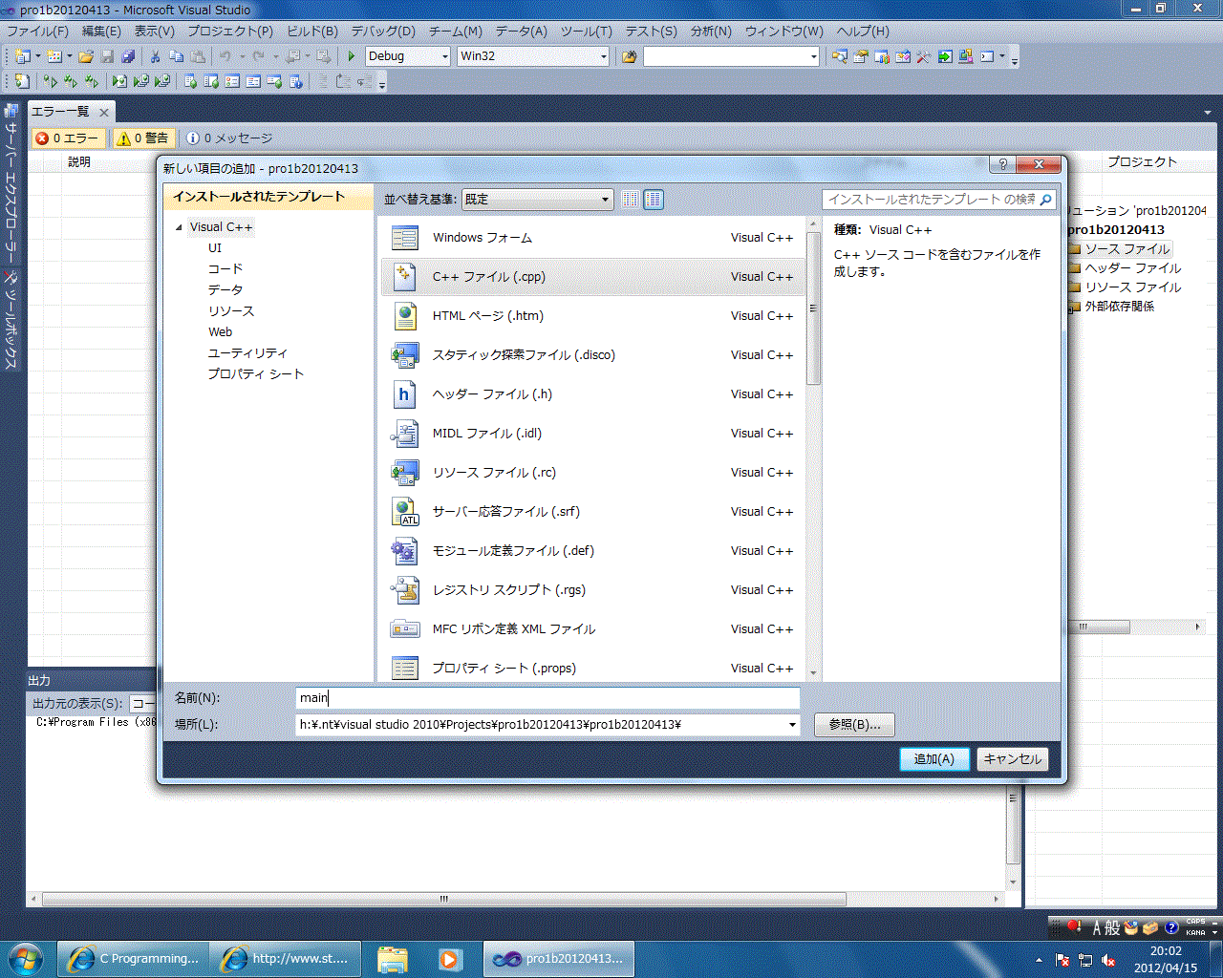Open the 場所(L) location dropdown arrow
This screenshot has height=978, width=1223.
pos(792,725)
